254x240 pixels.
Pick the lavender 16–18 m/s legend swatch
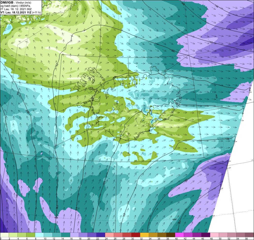coord(74,235)
